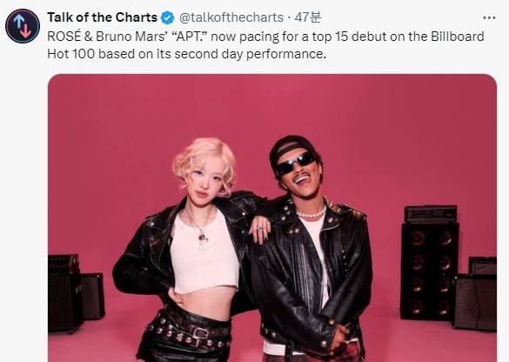
Task: Open the Talk of the Charts avatar
Action: coord(23,26)
